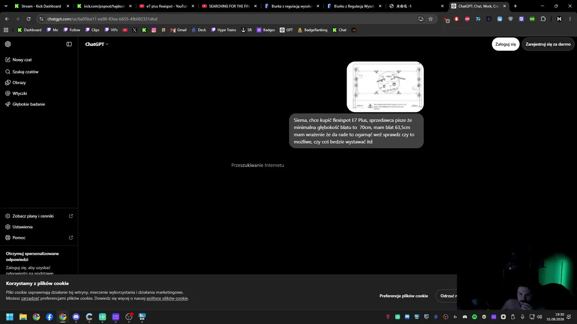Click 7TV extension icon

478,19
